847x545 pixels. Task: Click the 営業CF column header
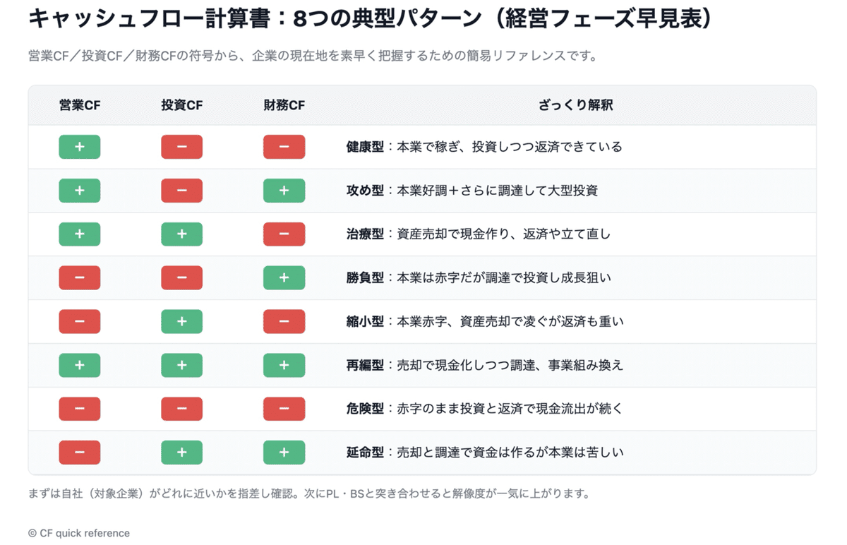pyautogui.click(x=79, y=105)
